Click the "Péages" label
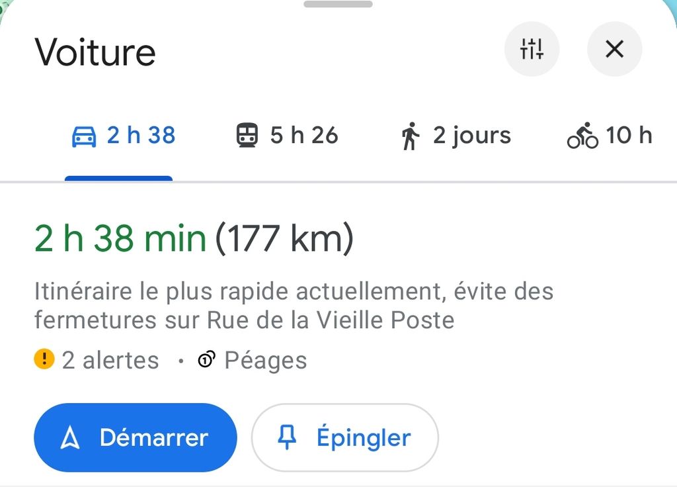Image resolution: width=677 pixels, height=491 pixels. point(266,361)
